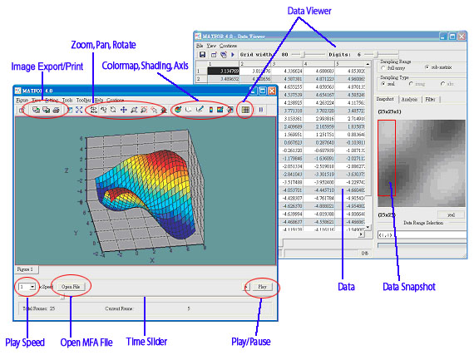Click the home reset view icon
This screenshot has height=355, width=474.
(x=164, y=110)
